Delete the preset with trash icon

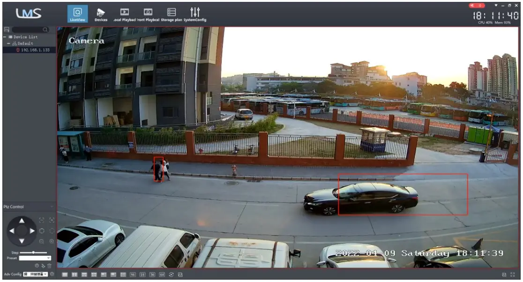click(49, 266)
